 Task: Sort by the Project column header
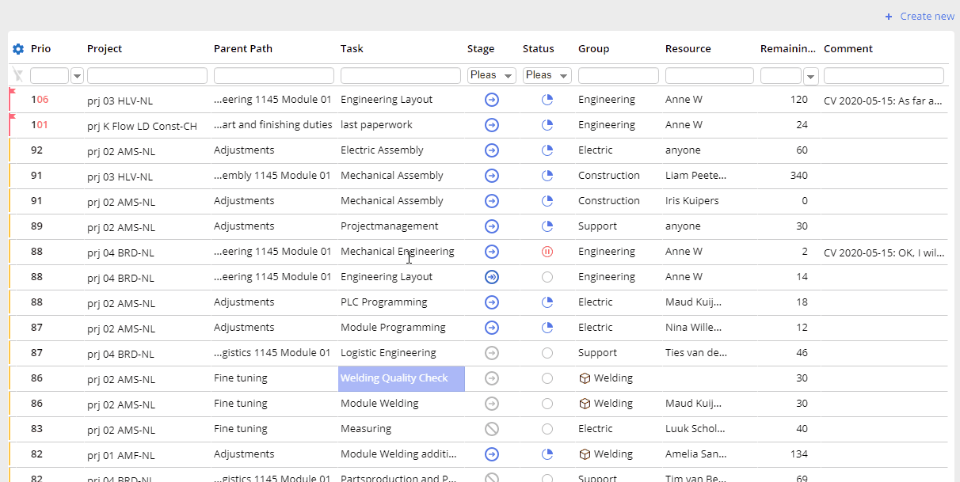point(105,49)
